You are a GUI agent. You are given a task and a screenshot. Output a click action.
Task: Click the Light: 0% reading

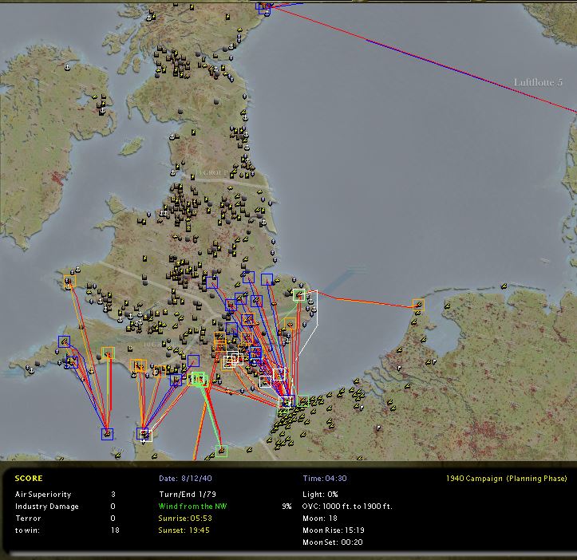[x=320, y=494]
